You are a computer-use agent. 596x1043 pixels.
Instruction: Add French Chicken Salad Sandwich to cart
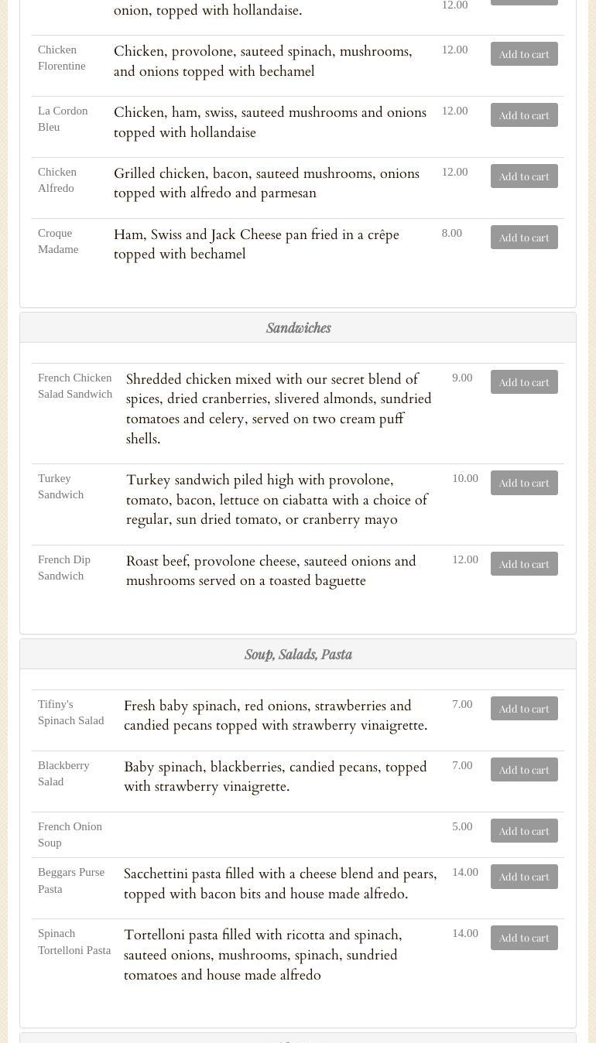pos(524,382)
